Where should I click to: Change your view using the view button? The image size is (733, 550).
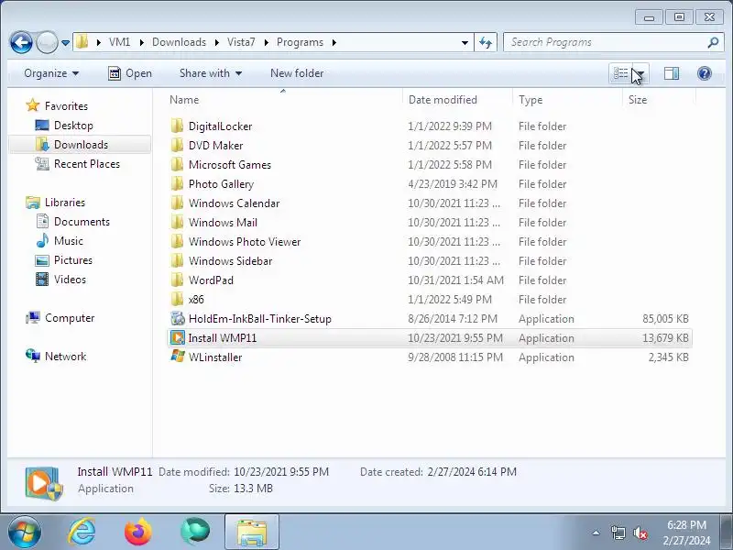621,73
